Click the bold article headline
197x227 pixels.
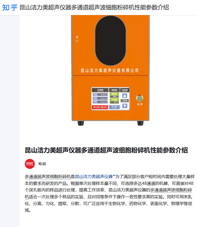[x=106, y=150]
